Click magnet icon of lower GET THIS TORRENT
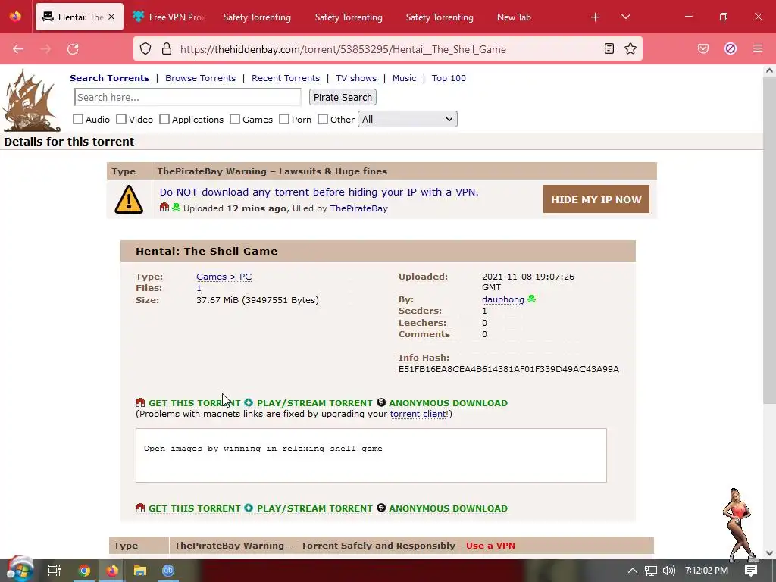776x582 pixels. pos(140,508)
